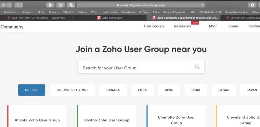Expand the Zoho bookmarks folder

click(x=96, y=12)
